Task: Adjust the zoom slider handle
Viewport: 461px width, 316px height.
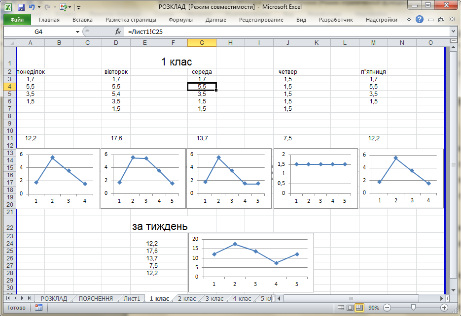Action: coord(413,307)
